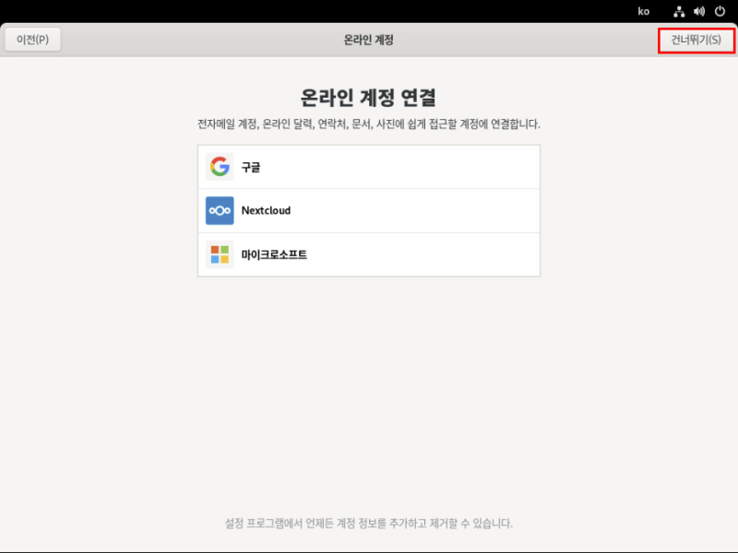The height and width of the screenshot is (553, 738).
Task: Skip with the 건너뛰기(S) button
Action: [x=696, y=40]
